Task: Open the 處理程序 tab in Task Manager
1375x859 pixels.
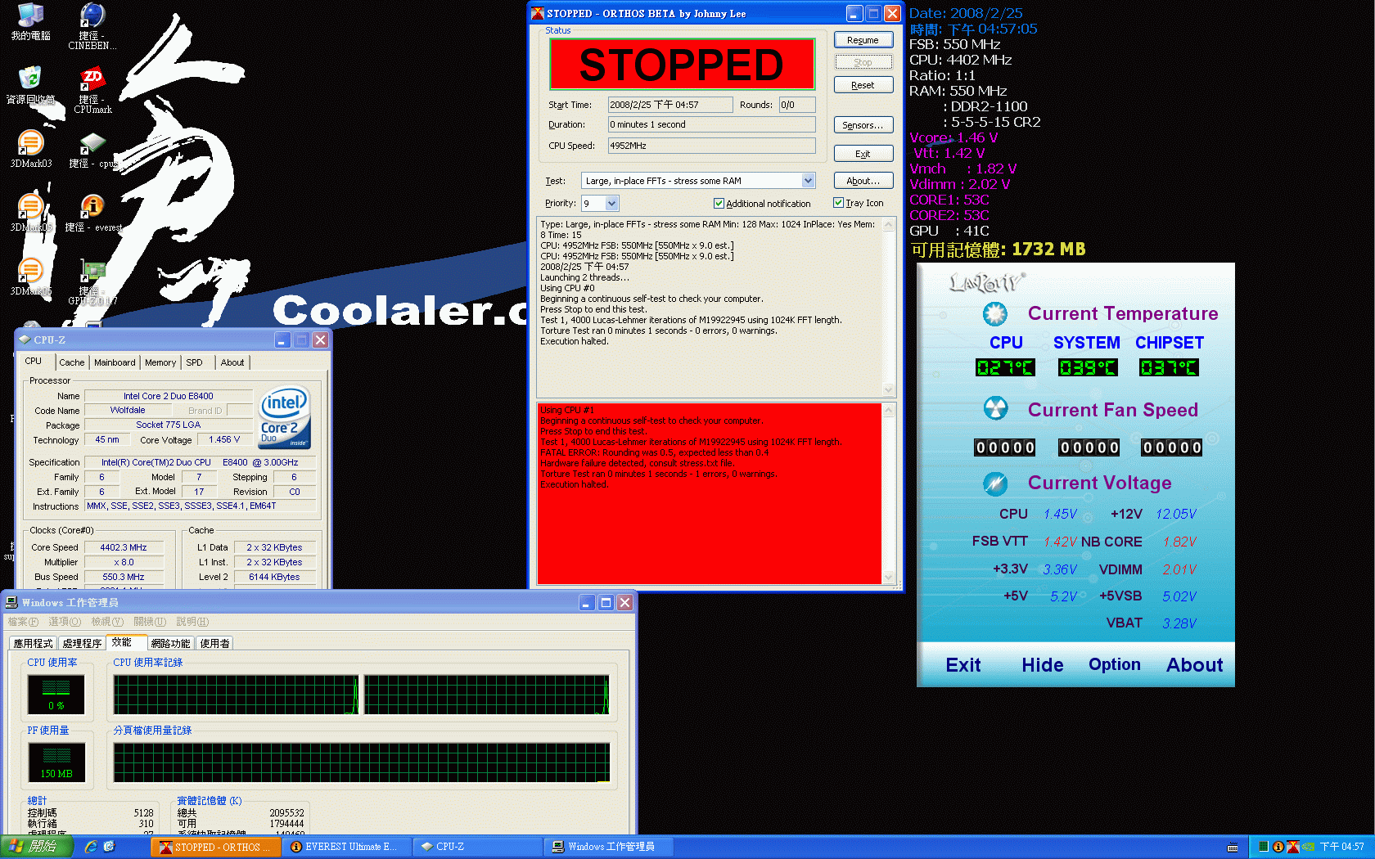Action: point(82,643)
